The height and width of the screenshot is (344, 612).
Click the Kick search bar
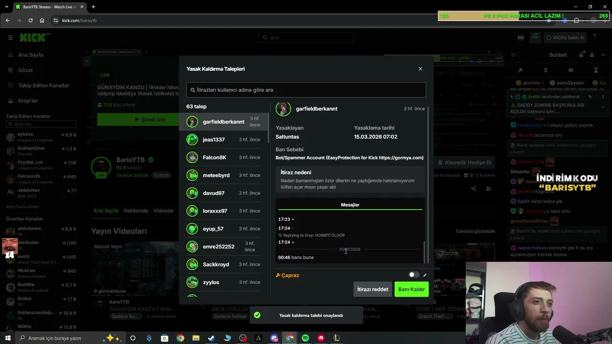(x=306, y=38)
